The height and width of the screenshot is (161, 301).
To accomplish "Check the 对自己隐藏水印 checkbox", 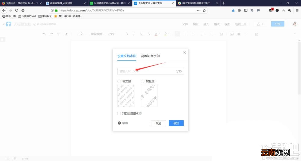I will (119, 114).
